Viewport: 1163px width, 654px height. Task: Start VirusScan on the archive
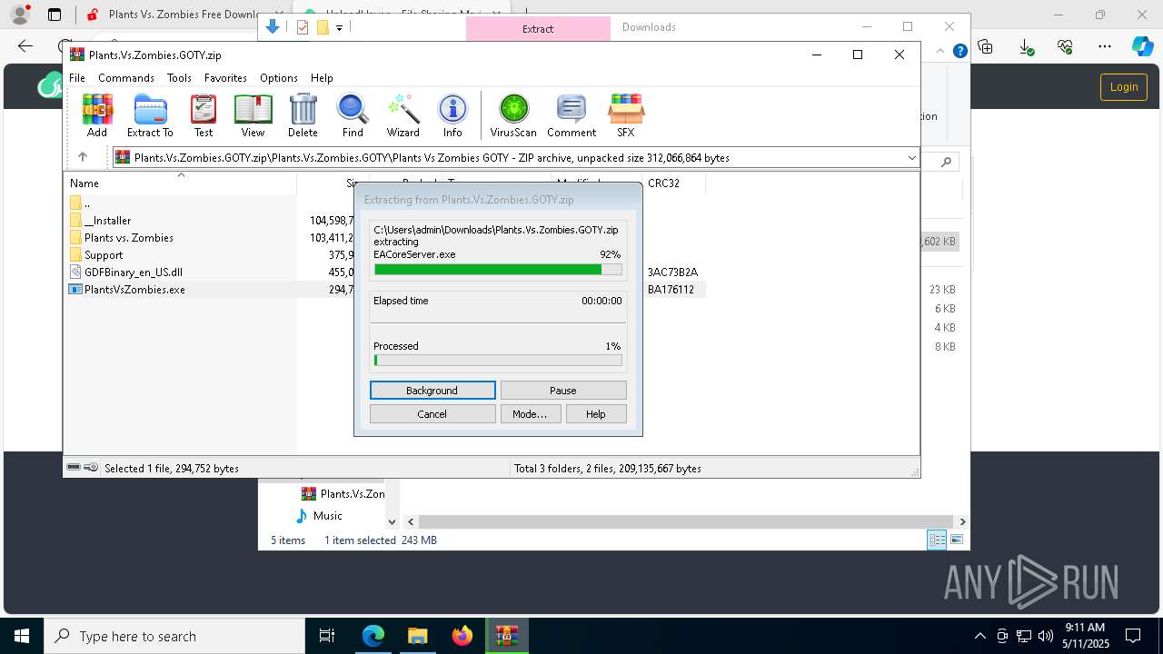tap(513, 115)
